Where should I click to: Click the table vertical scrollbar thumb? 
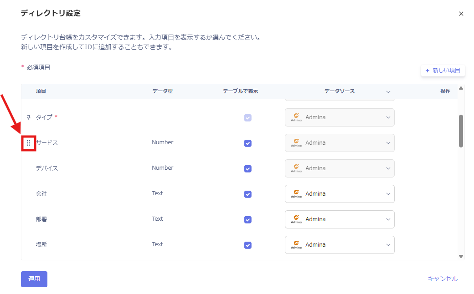(461, 131)
